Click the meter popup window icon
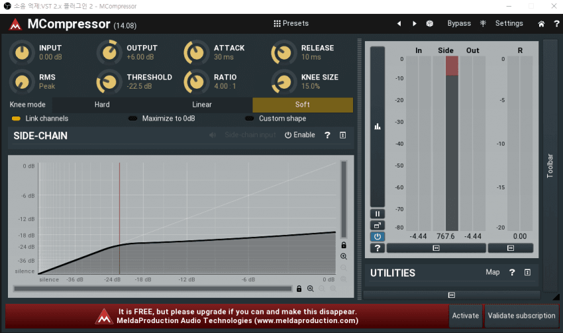 (378, 225)
